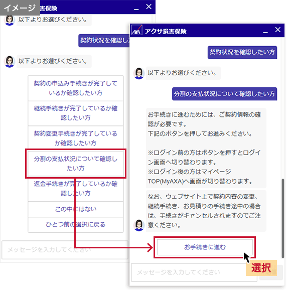Select 契約の申込み手続きが完了しているか確認したい方 option
This screenshot has height=290, width=287.
76,88
